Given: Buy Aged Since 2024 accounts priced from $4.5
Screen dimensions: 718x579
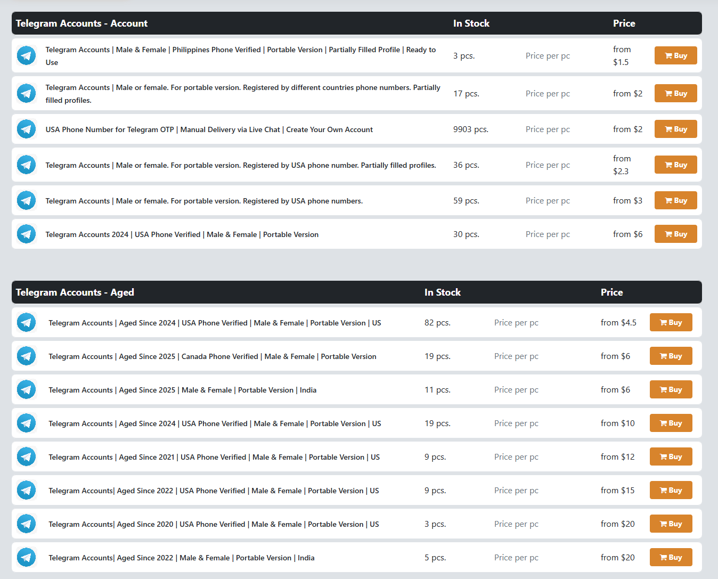Looking at the screenshot, I should point(671,322).
